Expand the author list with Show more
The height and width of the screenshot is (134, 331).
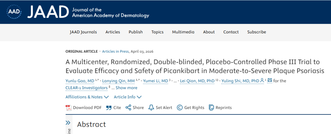click(126, 88)
